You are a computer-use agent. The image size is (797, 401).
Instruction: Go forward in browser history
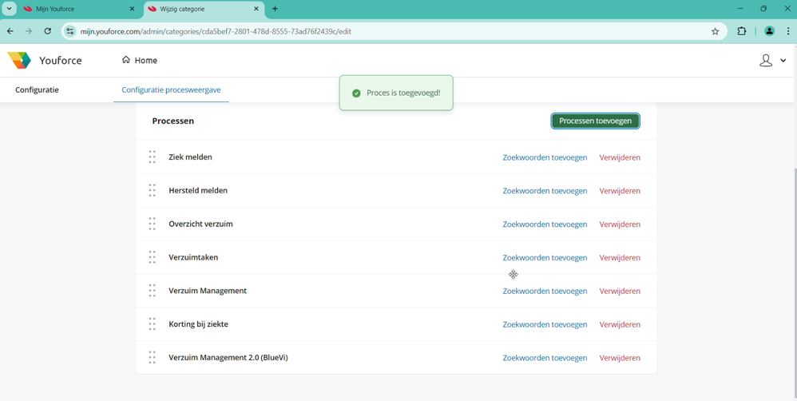(29, 31)
